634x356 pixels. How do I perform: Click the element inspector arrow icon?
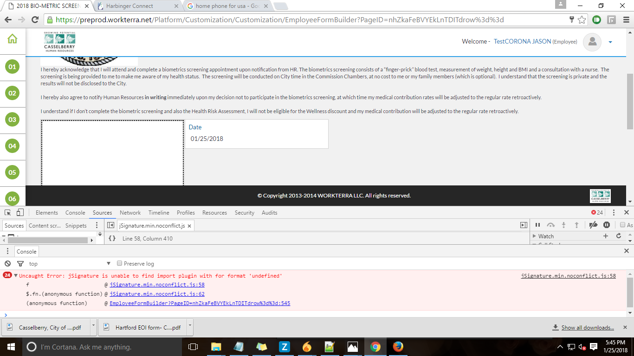click(8, 212)
